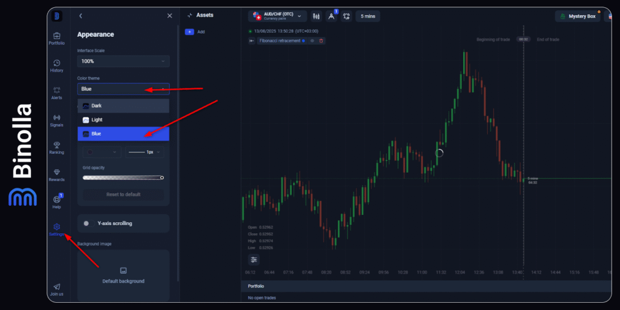Delete the Fibonacci retracement with trash icon
The height and width of the screenshot is (310, 620).
(322, 41)
